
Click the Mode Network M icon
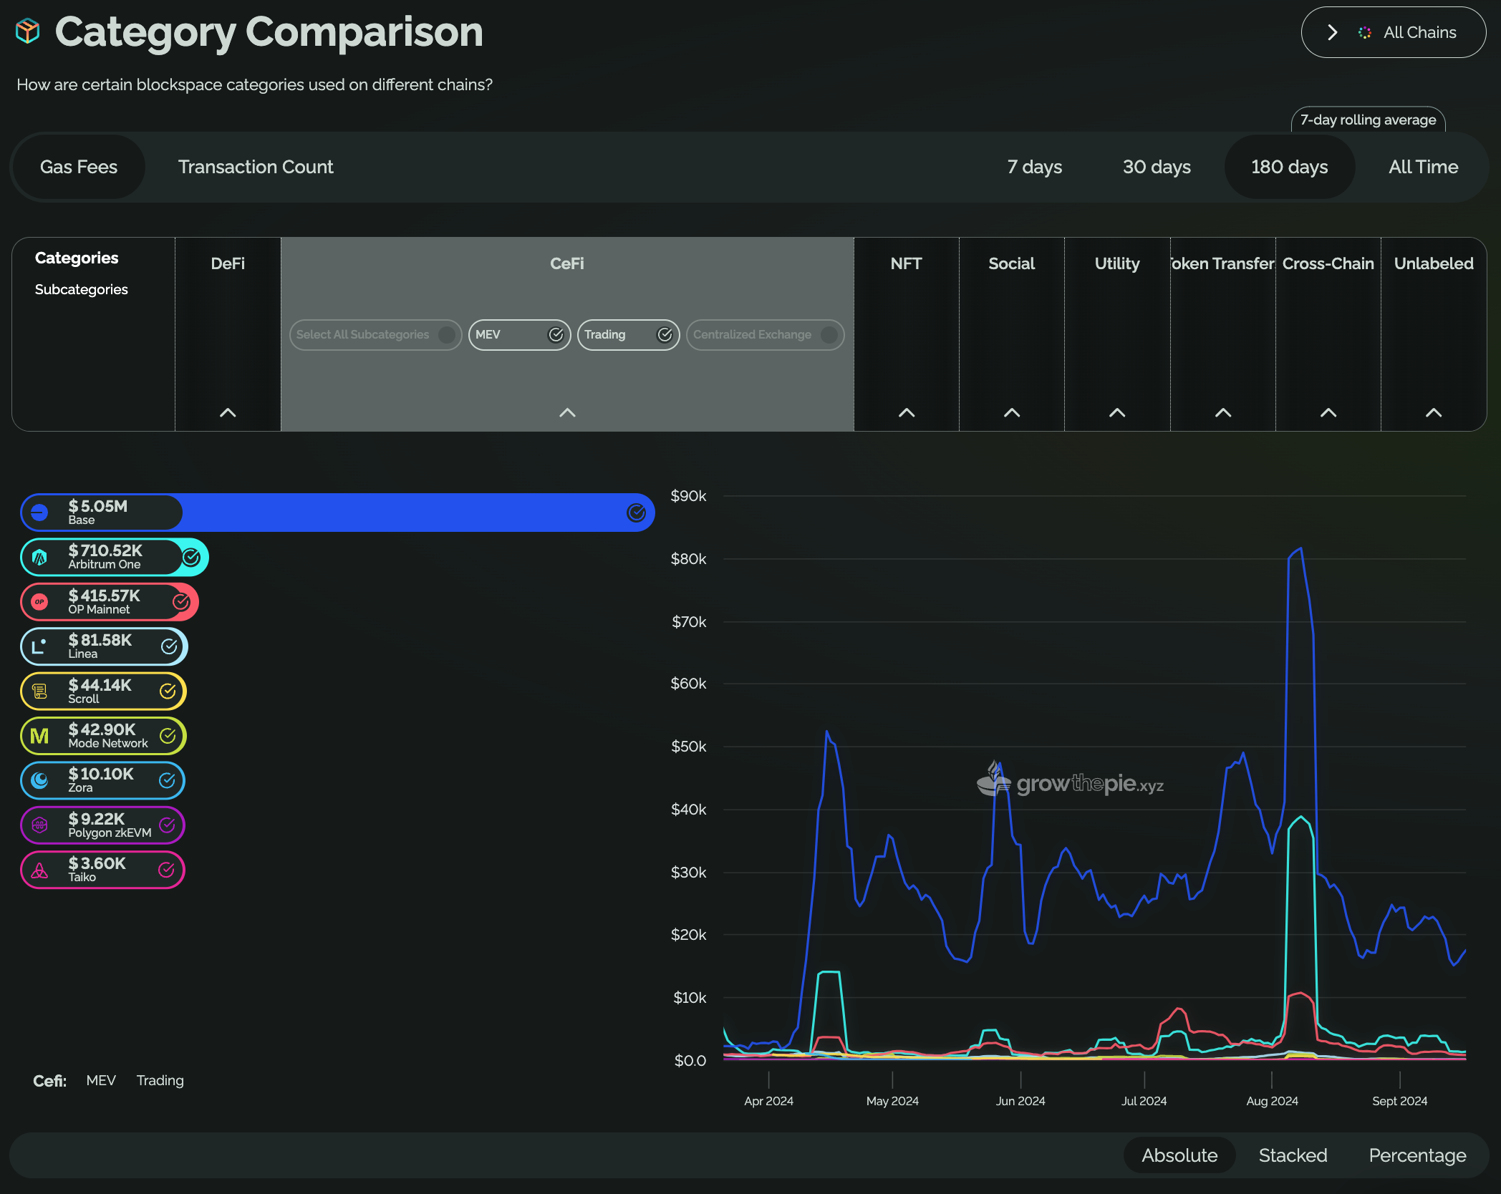tap(39, 736)
